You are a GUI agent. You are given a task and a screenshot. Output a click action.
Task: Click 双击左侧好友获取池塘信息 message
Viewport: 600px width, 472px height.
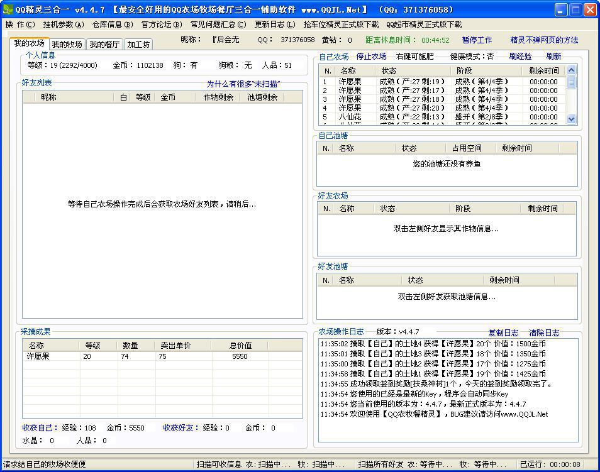[447, 297]
